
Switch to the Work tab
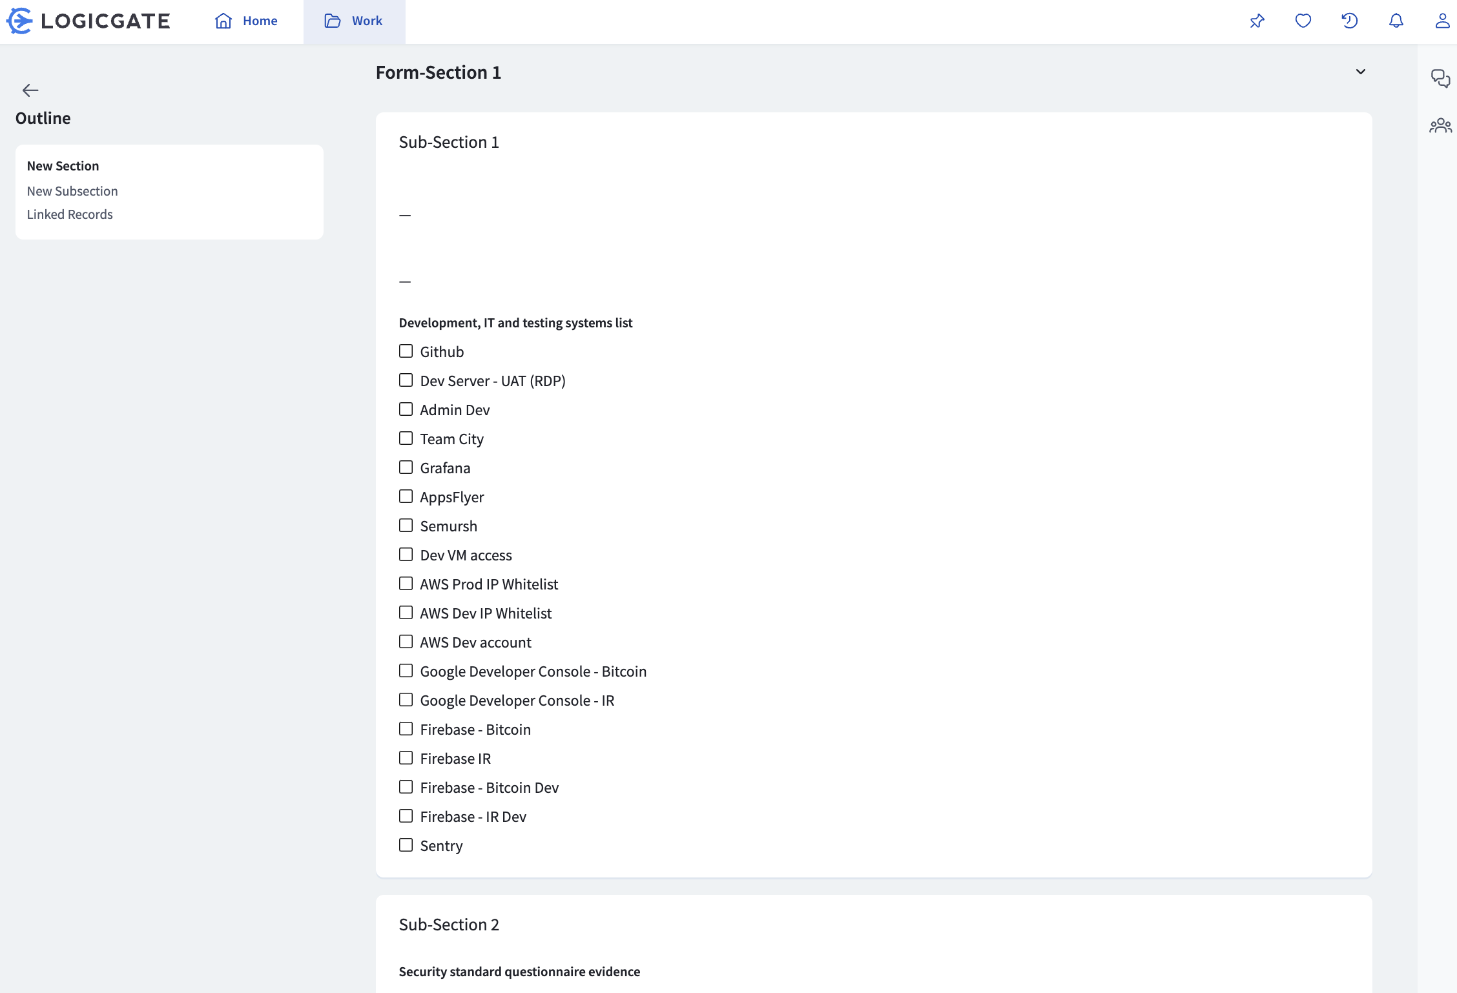[354, 21]
